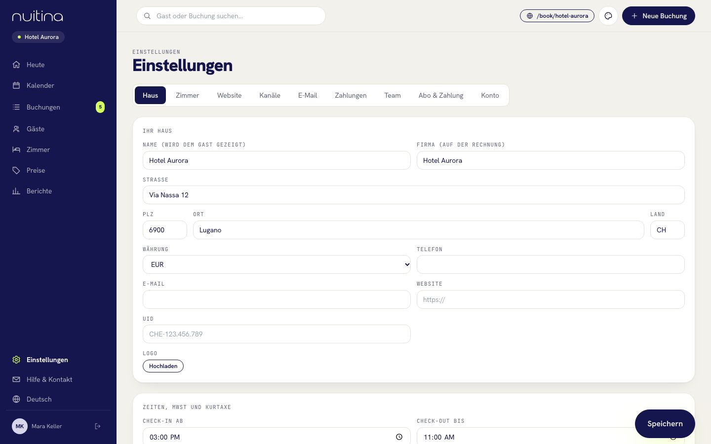711x444 pixels.
Task: Click the Zimmer bed icon in sidebar
Action: point(16,149)
